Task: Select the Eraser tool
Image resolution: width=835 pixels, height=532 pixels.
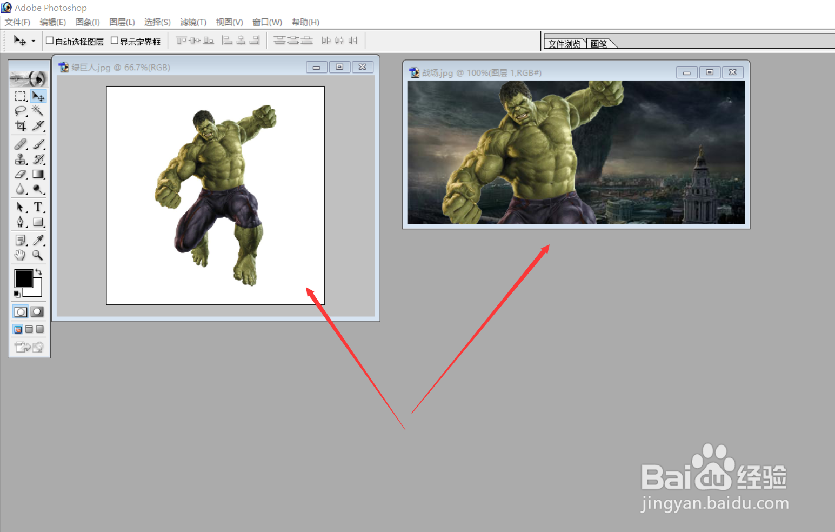Action: 21,174
